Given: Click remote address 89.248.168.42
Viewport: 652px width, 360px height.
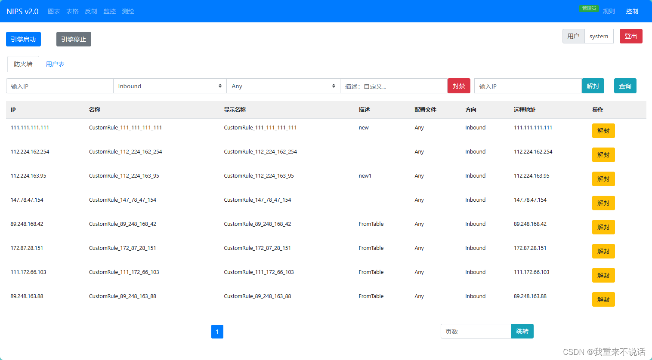Looking at the screenshot, I should click(x=530, y=224).
